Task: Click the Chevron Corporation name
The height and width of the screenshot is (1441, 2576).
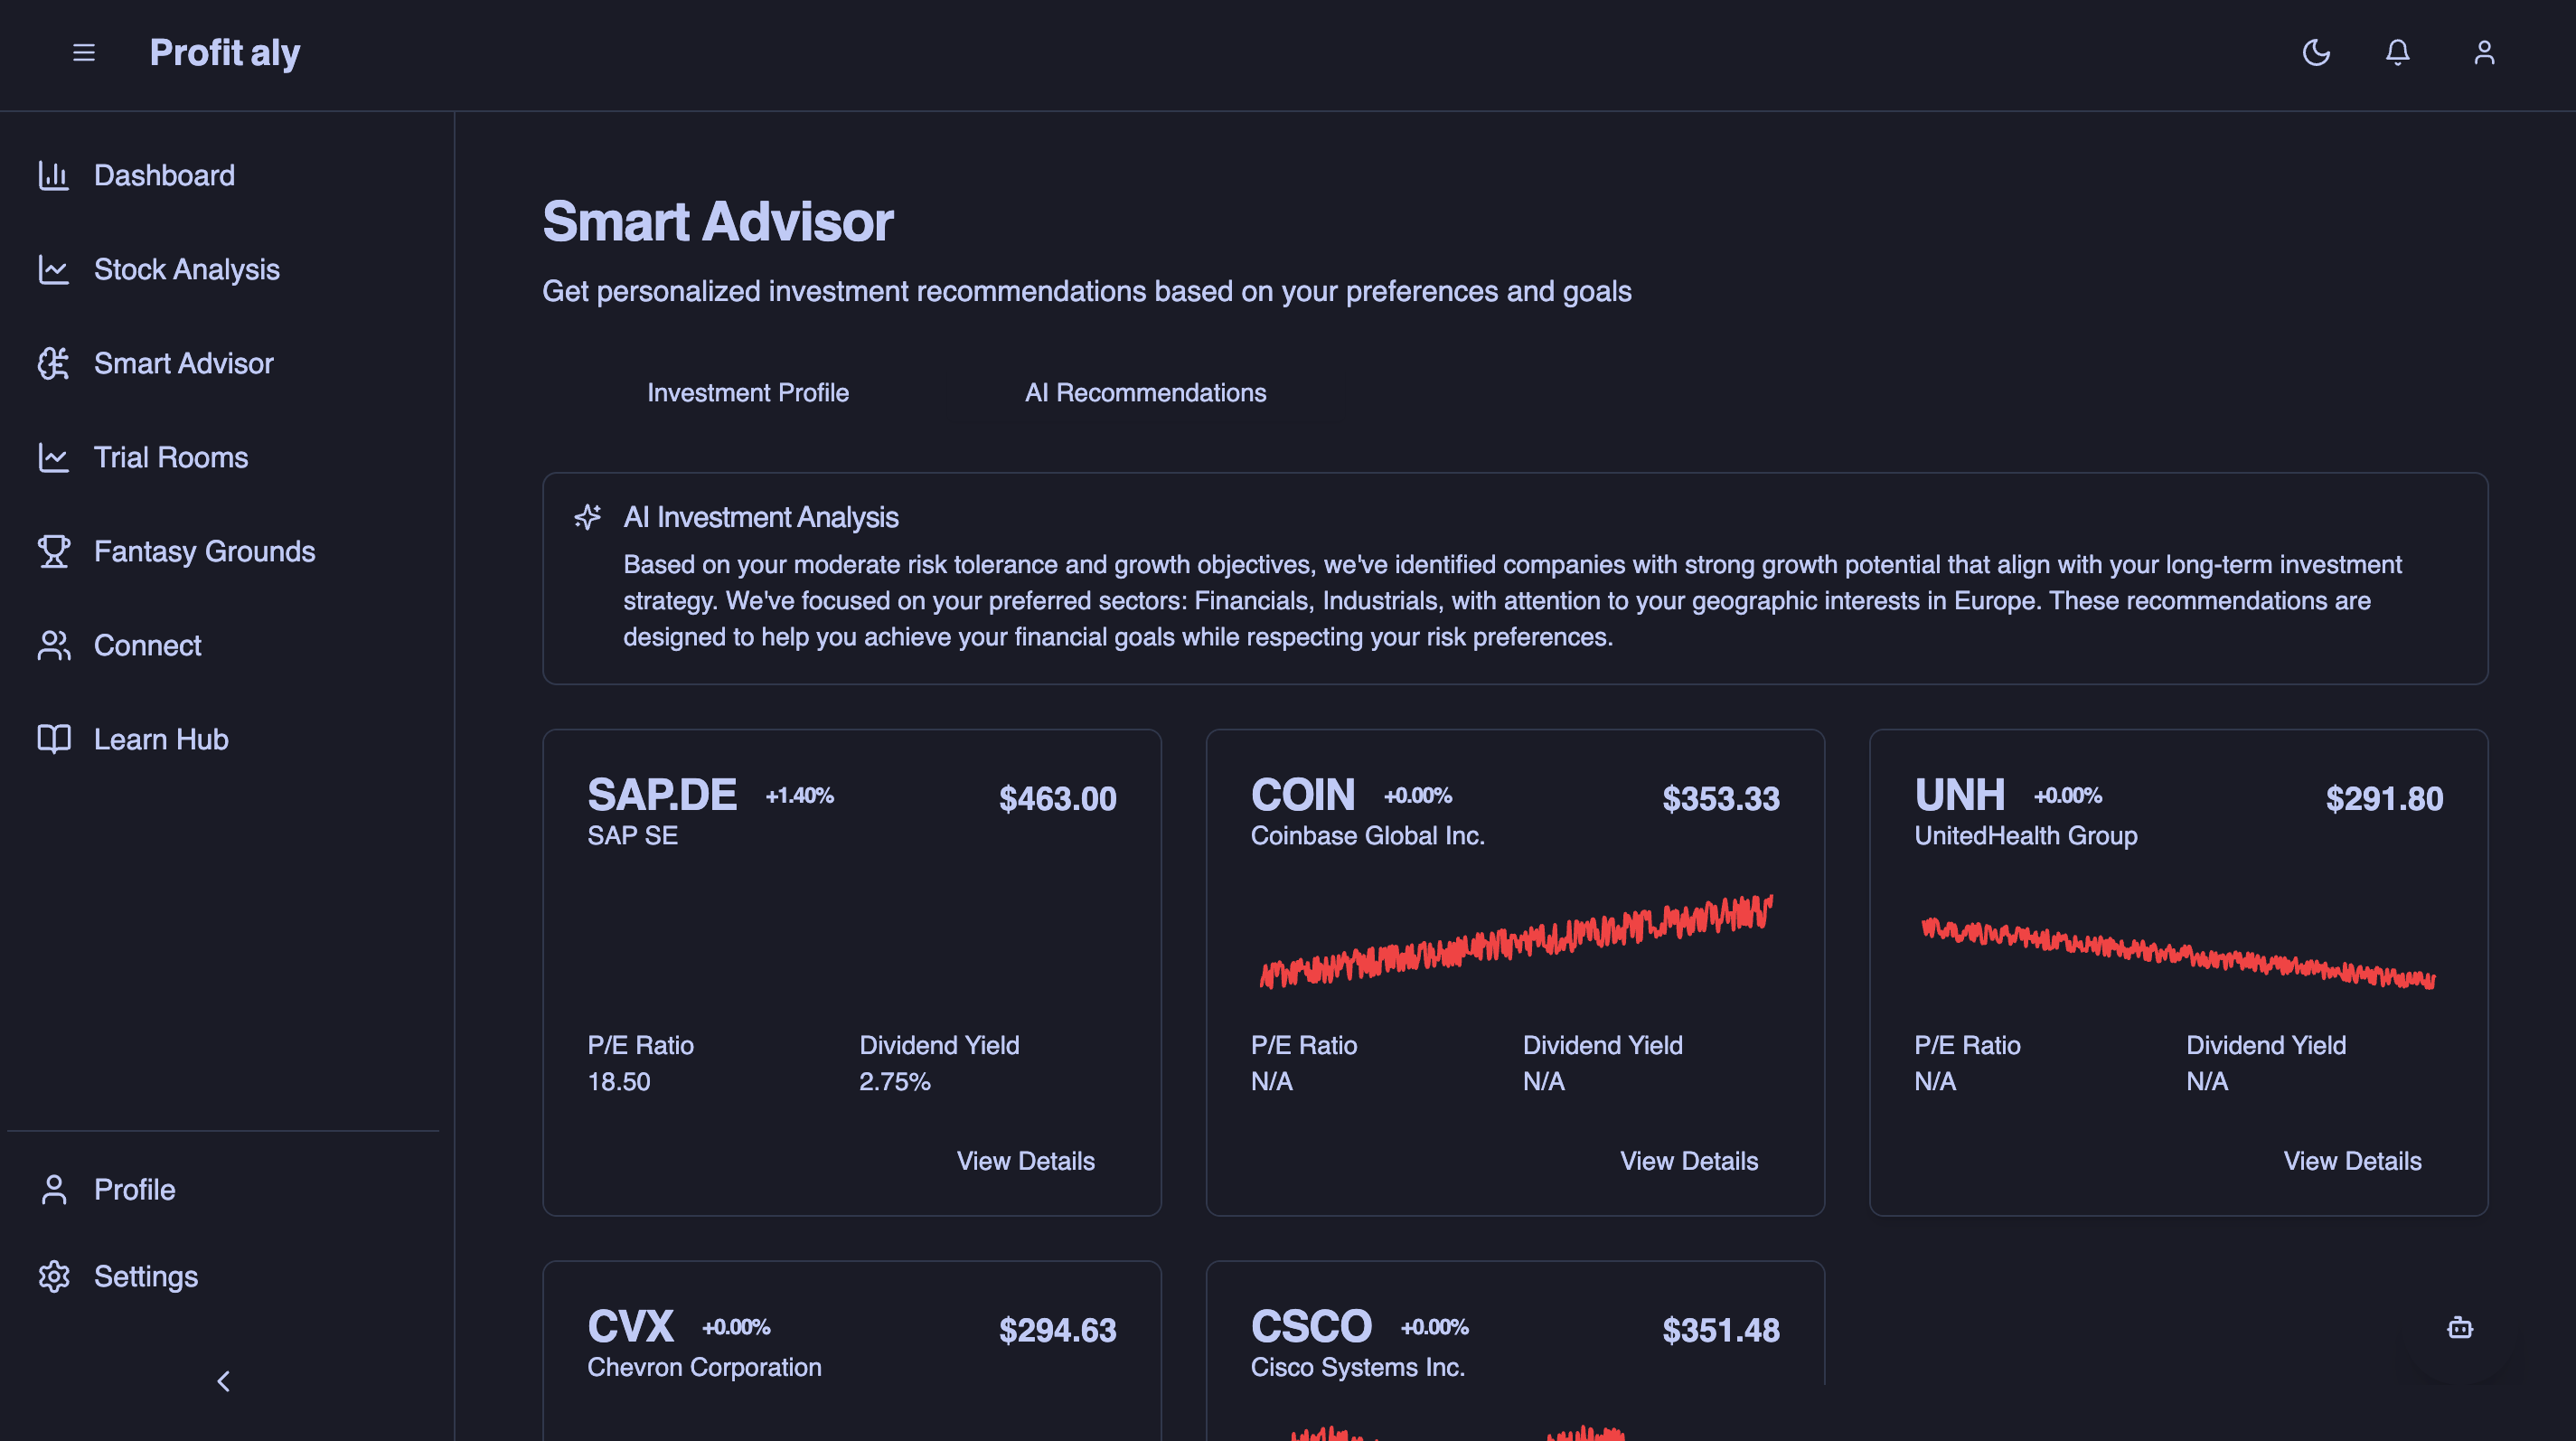Action: [705, 1368]
